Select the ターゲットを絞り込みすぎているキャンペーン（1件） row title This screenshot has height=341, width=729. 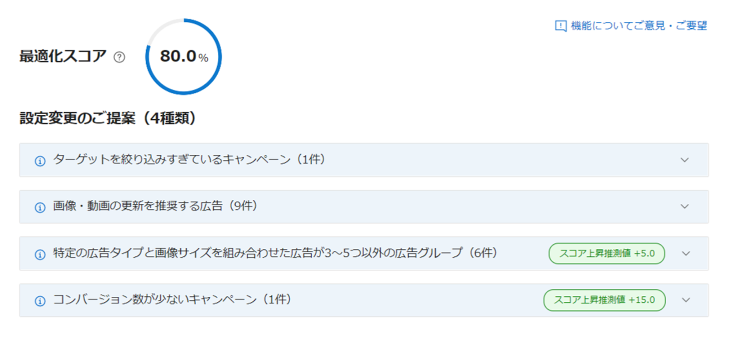tap(189, 160)
